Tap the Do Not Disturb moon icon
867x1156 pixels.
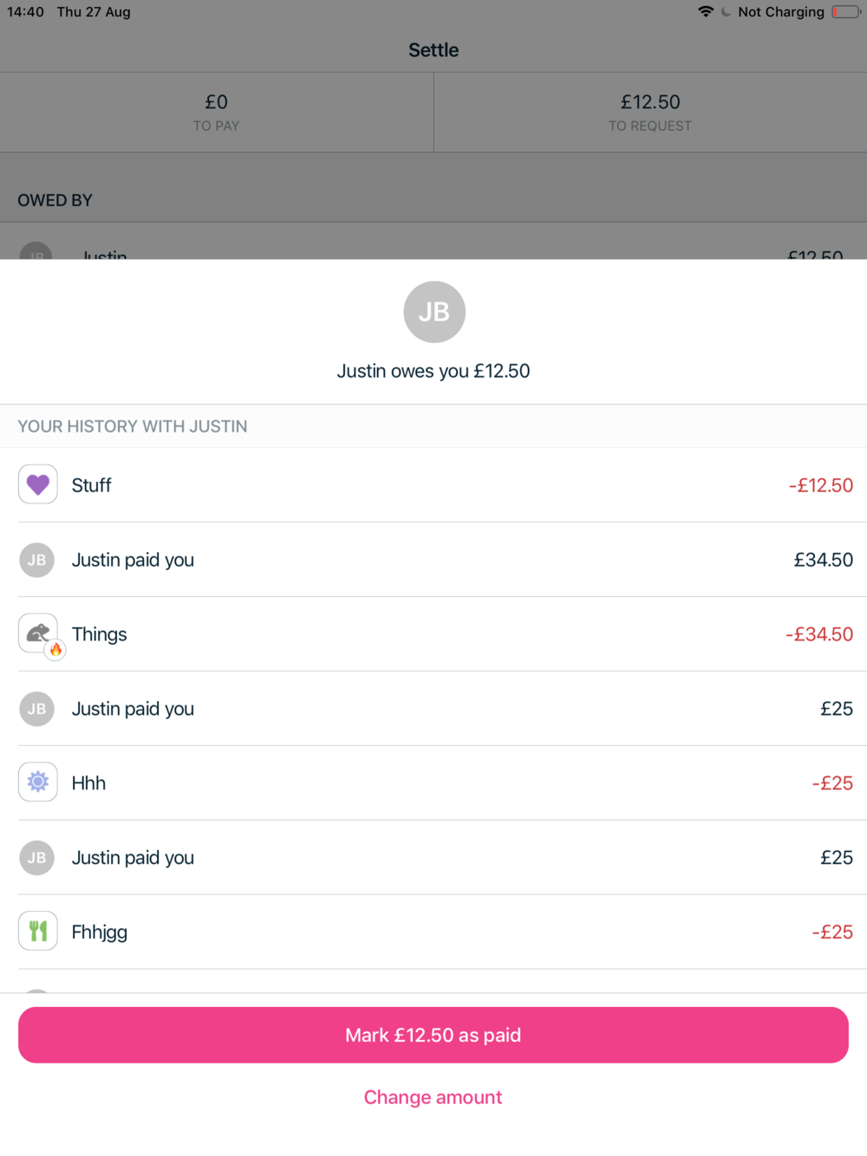click(726, 12)
